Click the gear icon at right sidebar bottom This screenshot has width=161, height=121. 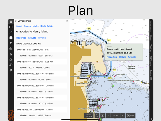coord(151,119)
